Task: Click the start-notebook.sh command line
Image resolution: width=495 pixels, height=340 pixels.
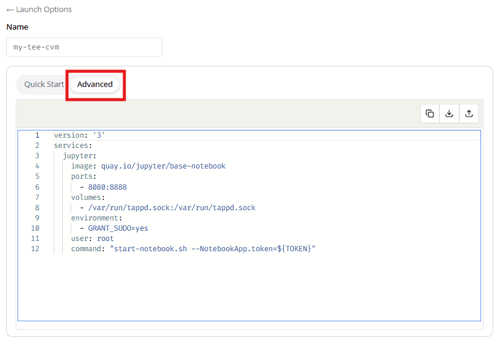Action: pos(193,249)
